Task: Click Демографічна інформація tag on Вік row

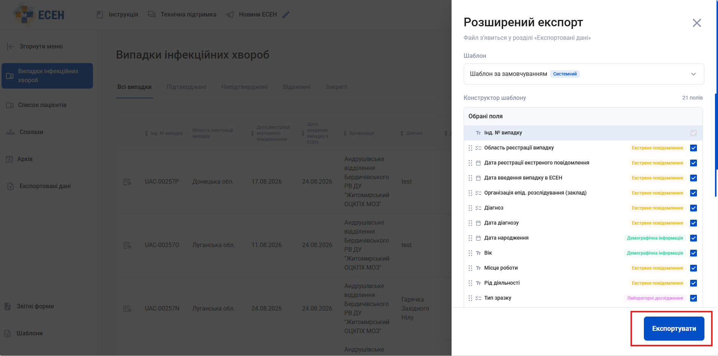Action: point(655,253)
